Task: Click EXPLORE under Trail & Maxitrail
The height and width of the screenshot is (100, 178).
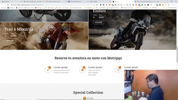Action: click(x=10, y=41)
